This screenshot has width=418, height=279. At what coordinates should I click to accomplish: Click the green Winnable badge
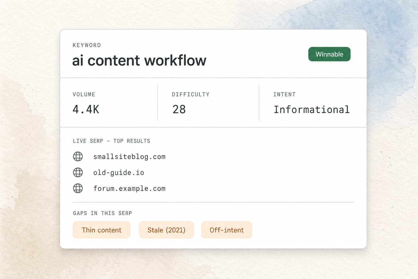(x=329, y=54)
